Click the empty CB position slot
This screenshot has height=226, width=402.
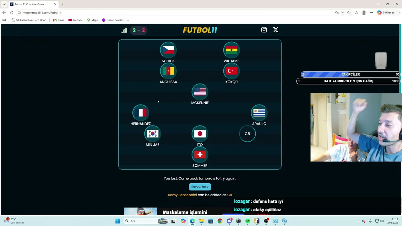coord(247,134)
